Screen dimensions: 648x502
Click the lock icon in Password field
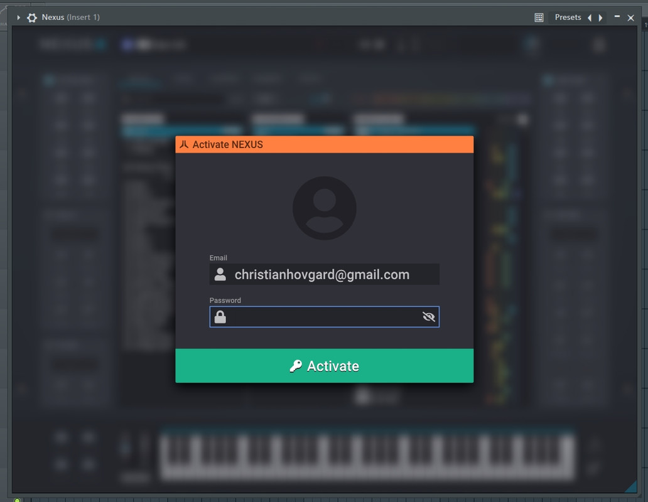tap(220, 317)
